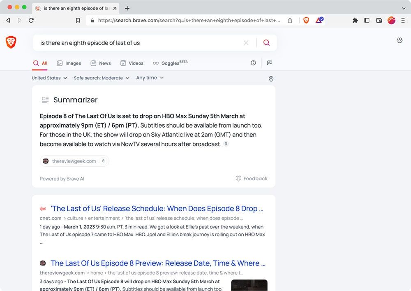Clear the search query with X icon
Image resolution: width=411 pixels, height=291 pixels.
click(246, 43)
